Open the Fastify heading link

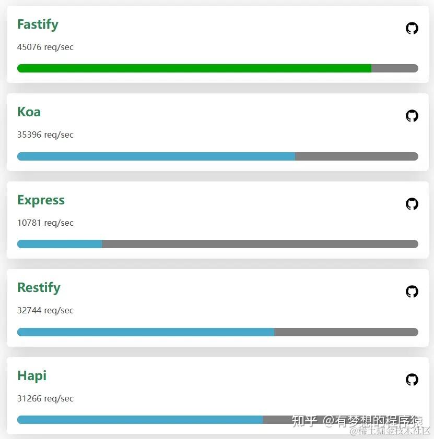[x=37, y=24]
